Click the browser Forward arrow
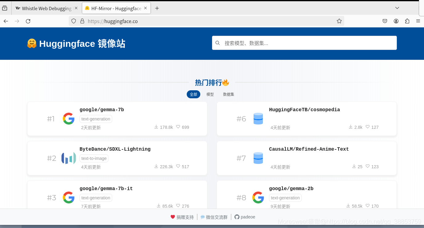This screenshot has height=228, width=424. [x=17, y=21]
